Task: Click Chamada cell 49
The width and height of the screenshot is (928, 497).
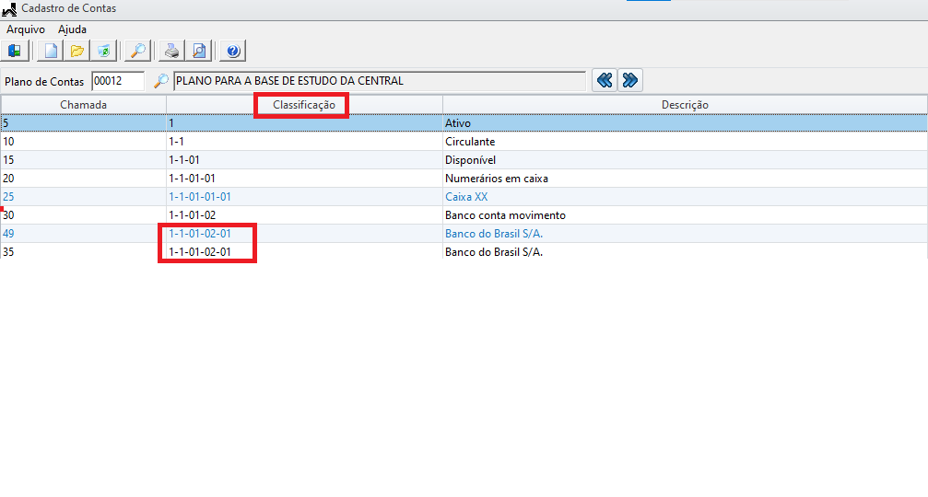Action: pos(84,234)
